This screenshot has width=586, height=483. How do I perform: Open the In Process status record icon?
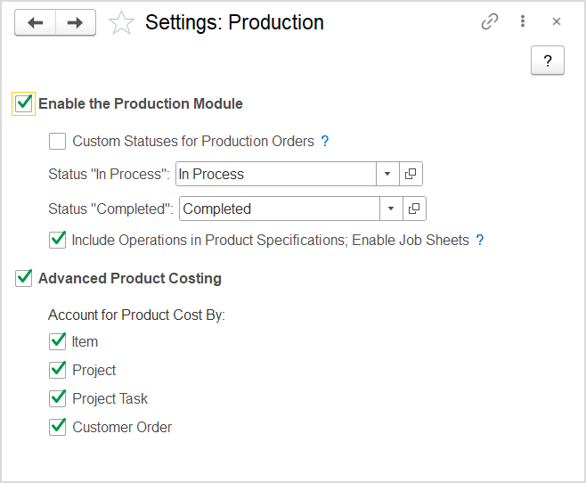(x=411, y=174)
